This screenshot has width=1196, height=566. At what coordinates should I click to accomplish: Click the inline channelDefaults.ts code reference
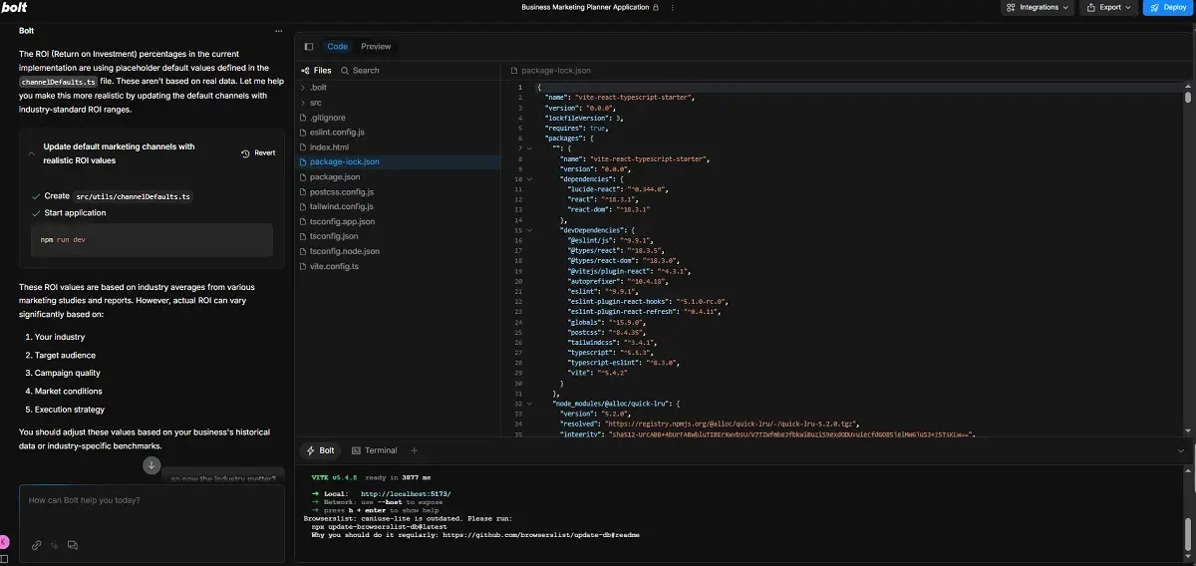pos(59,82)
